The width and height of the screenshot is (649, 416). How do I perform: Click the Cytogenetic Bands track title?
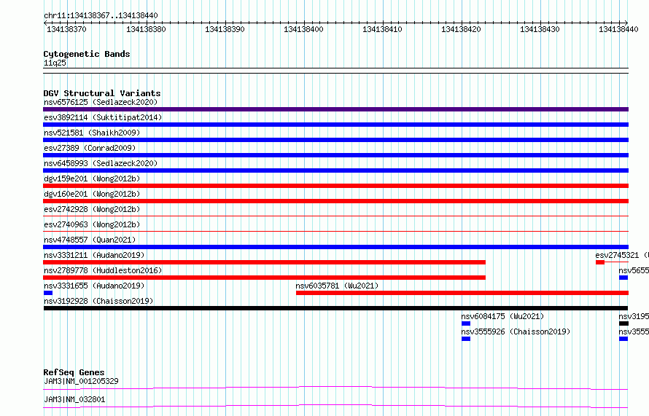click(87, 54)
